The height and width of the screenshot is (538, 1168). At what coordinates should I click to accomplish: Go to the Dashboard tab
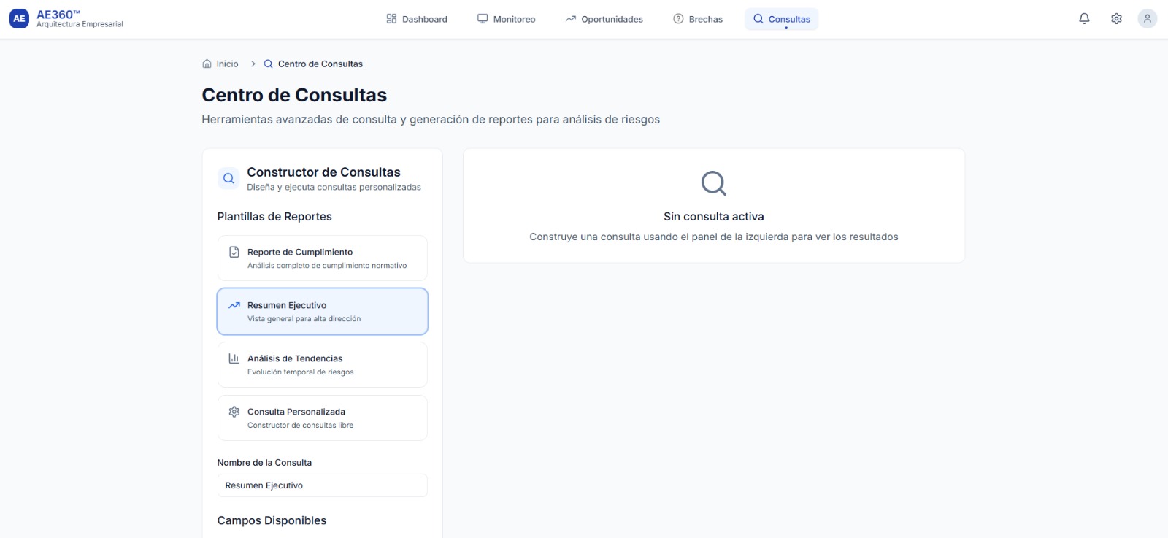pyautogui.click(x=417, y=19)
